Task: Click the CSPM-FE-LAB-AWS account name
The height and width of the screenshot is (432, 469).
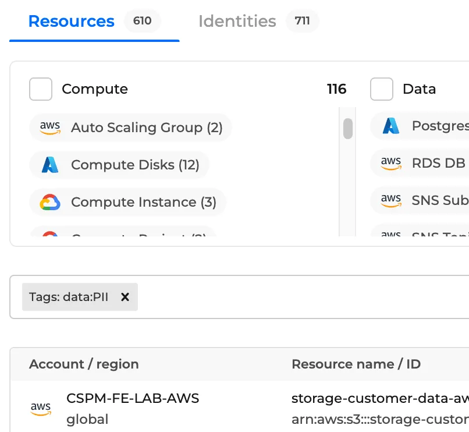Action: point(133,399)
